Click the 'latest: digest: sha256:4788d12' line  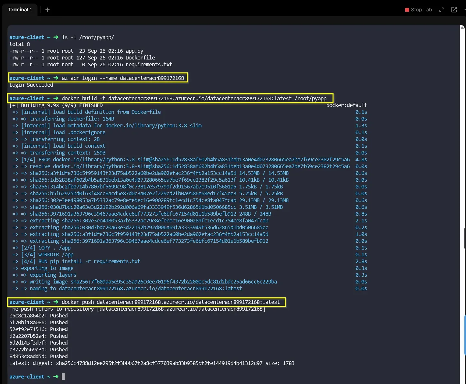coord(152,363)
